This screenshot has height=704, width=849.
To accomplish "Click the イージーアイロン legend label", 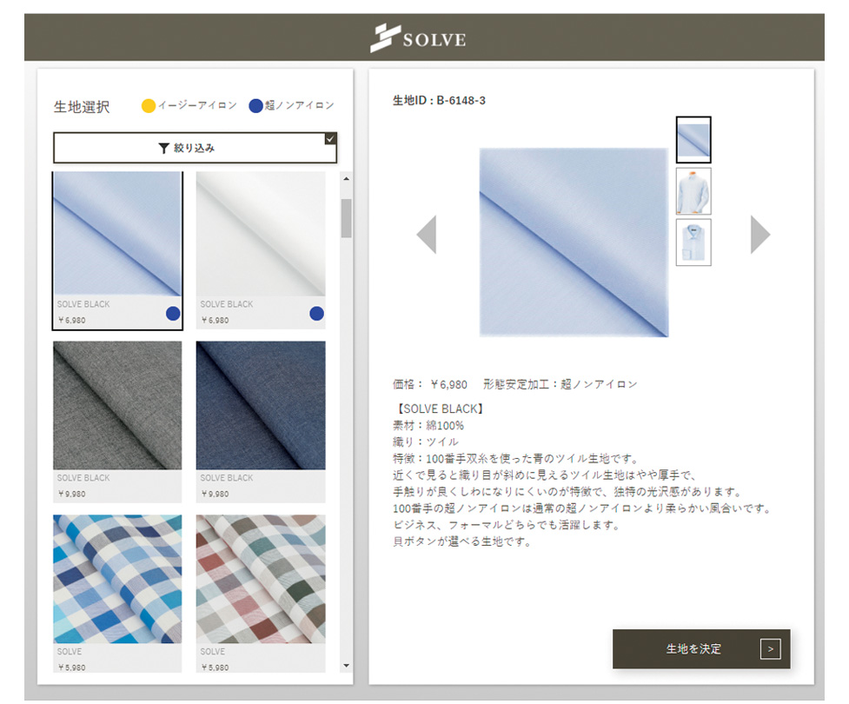I will pos(197,105).
